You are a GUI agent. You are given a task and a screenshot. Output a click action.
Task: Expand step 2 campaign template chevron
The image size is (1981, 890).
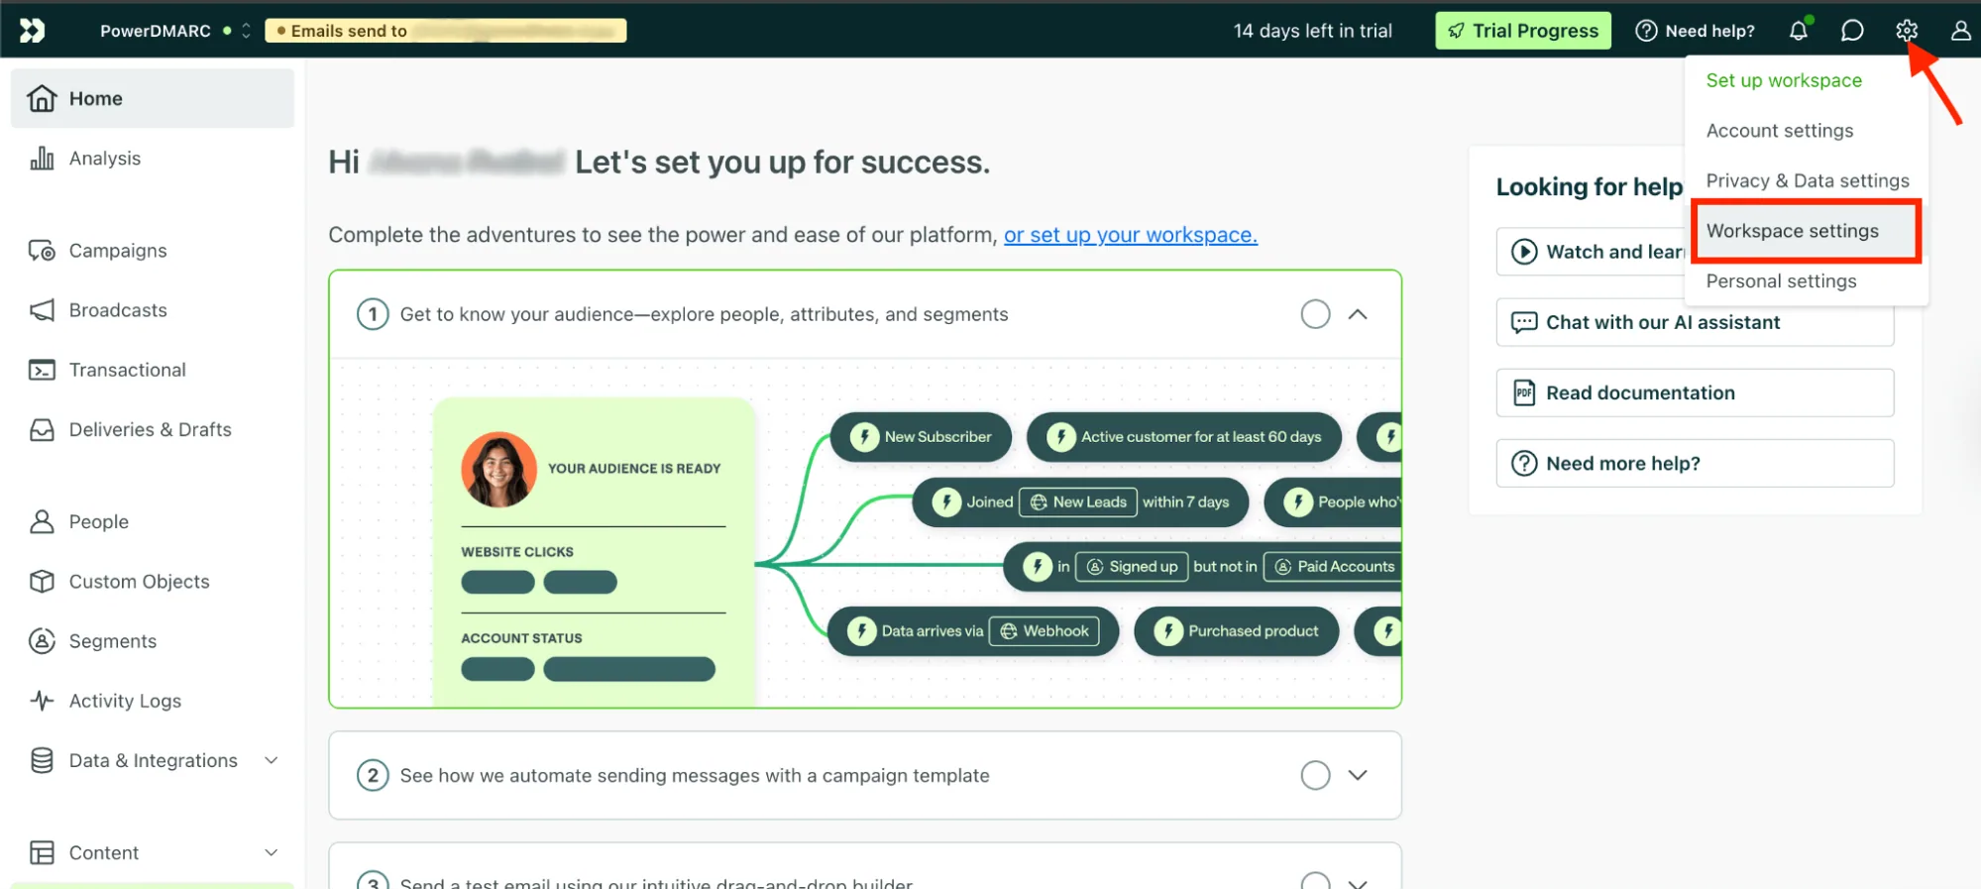pyautogui.click(x=1358, y=775)
